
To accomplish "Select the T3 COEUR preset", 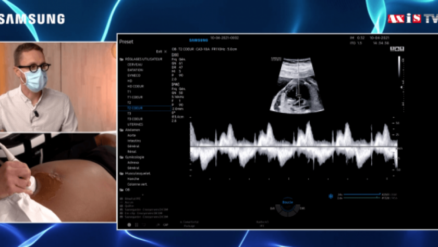I will coord(135,119).
